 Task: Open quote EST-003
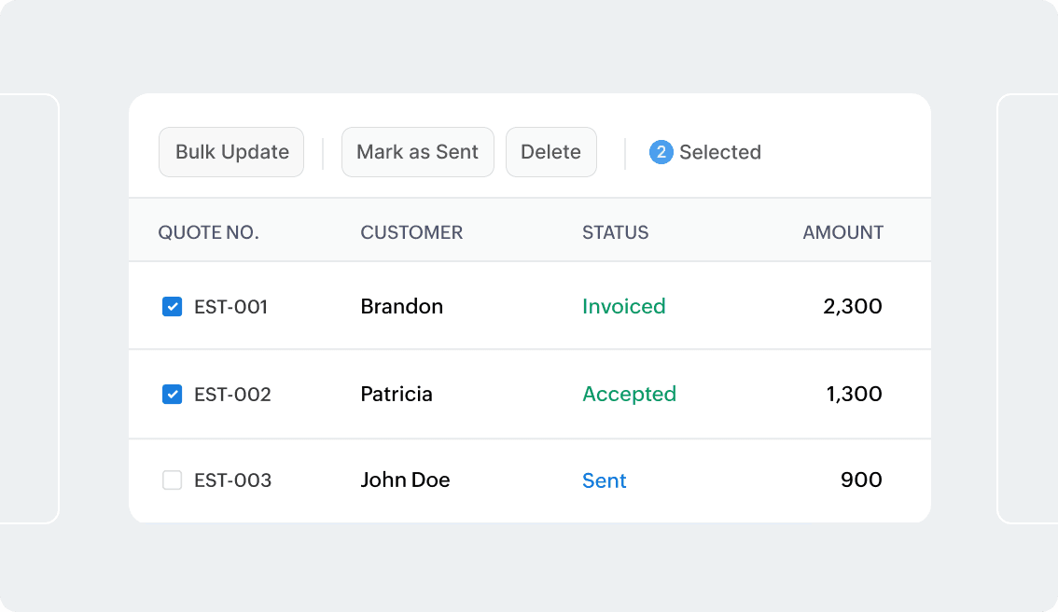click(x=232, y=480)
